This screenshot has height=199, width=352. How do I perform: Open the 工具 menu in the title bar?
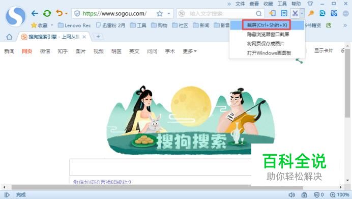[282, 4]
